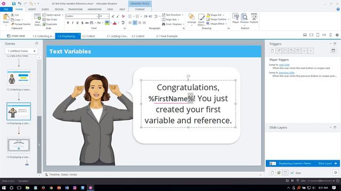Image resolution: width=341 pixels, height=191 pixels.
Task: Open the FORMAT drawing tools tab
Action: 140,10
